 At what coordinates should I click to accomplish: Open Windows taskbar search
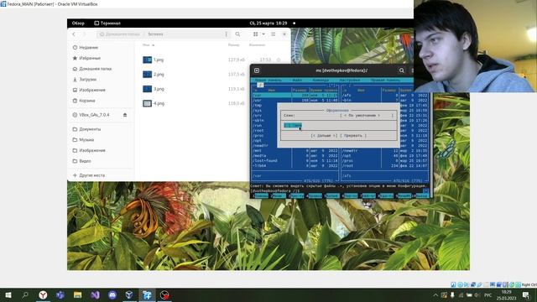click(25, 294)
